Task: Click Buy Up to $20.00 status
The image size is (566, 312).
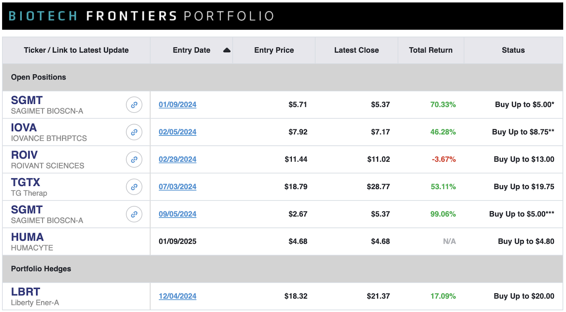Action: 524,296
